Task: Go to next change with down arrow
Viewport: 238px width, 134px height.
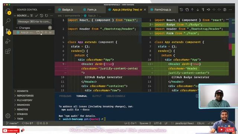Action: click(x=197, y=10)
